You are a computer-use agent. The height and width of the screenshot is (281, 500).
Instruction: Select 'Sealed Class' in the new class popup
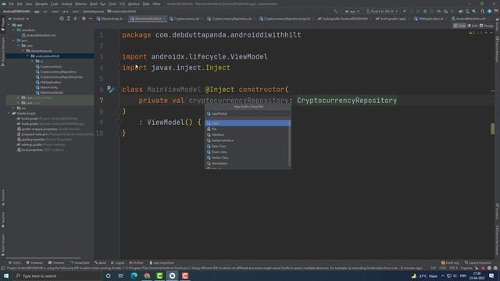(x=248, y=158)
